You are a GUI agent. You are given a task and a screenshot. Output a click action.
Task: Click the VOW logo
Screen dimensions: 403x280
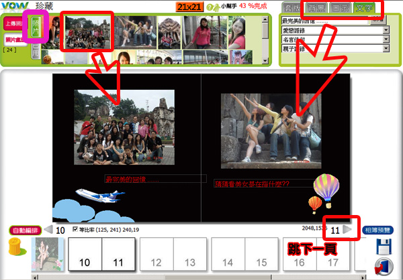pyautogui.click(x=15, y=5)
